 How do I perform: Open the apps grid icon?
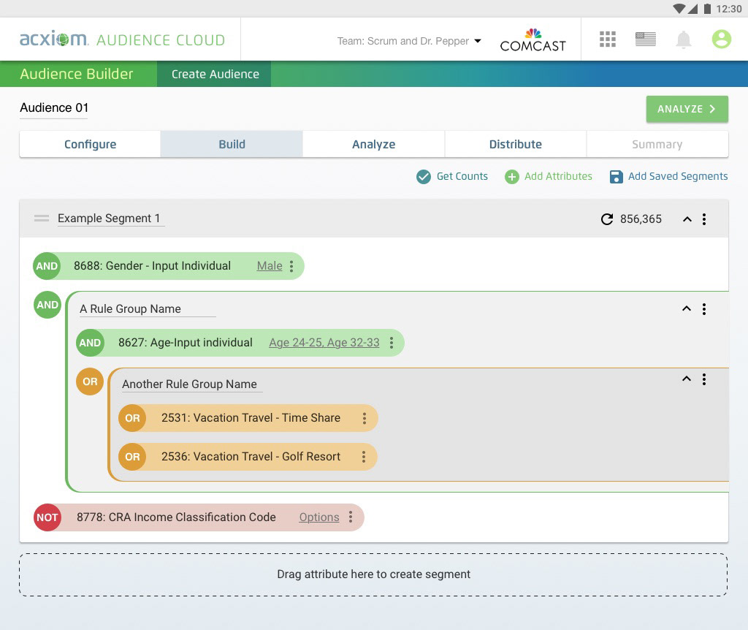608,39
